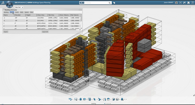The width and height of the screenshot is (195, 105).
Task: Switch to the Spaces tab
Action: (x=27, y=12)
